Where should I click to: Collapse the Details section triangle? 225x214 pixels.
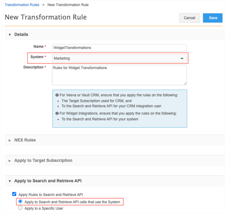[x=10, y=35]
